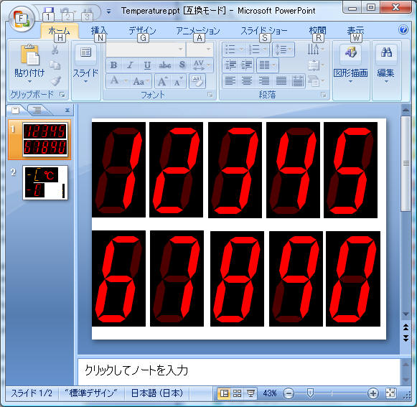Switch to Slide Sorter view
417x407 pixels.
(x=237, y=393)
